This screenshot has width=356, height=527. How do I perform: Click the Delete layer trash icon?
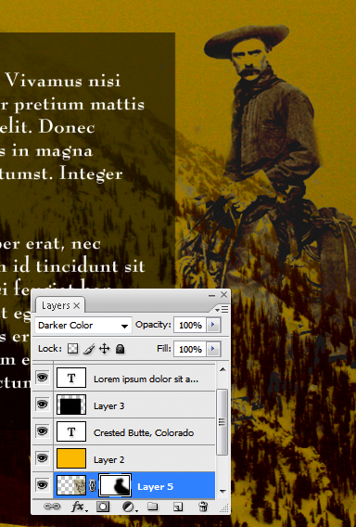point(203,507)
